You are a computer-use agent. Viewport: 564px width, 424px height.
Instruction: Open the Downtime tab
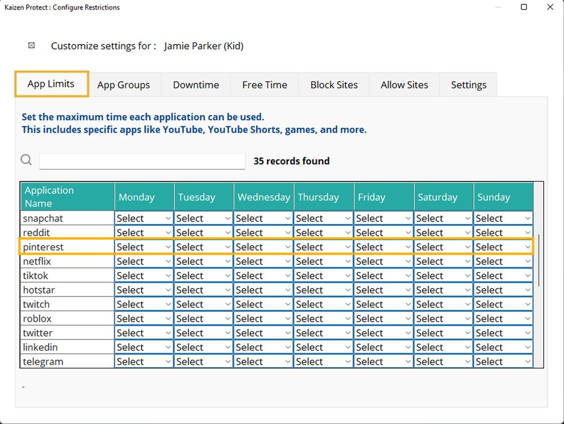pyautogui.click(x=196, y=85)
